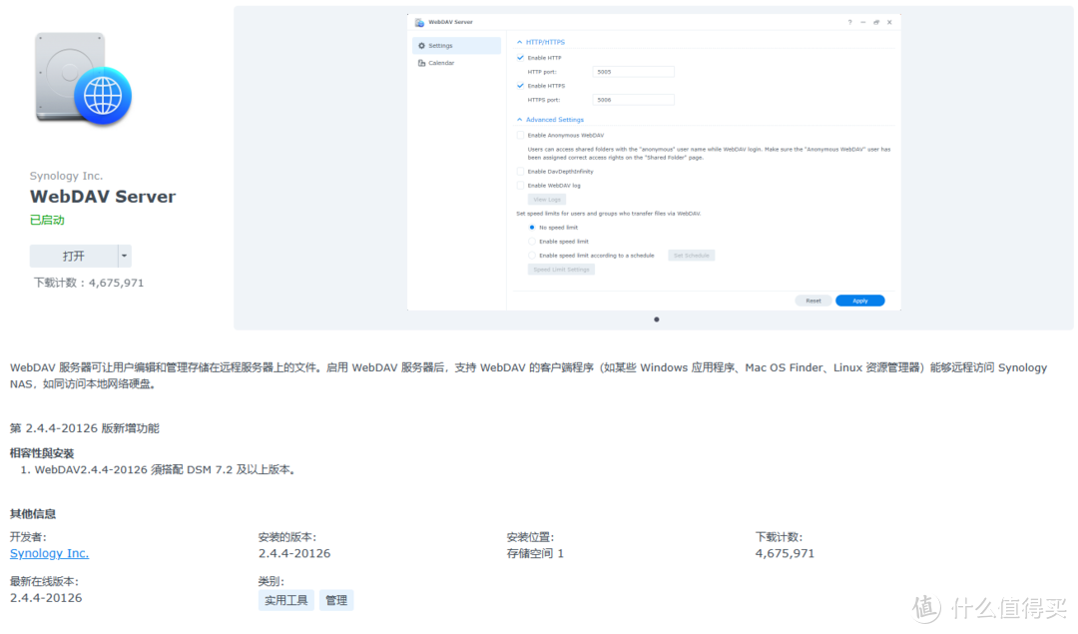Click the View Logs button
The height and width of the screenshot is (634, 1078).
click(547, 200)
